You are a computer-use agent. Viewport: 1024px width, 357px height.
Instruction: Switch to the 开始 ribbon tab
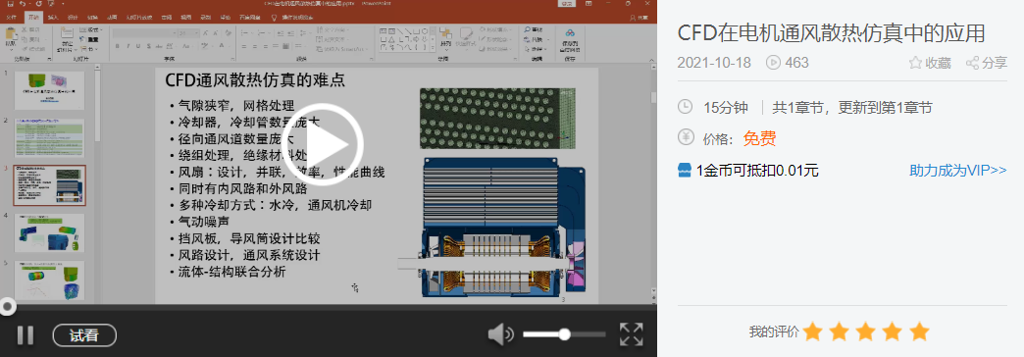(33, 18)
